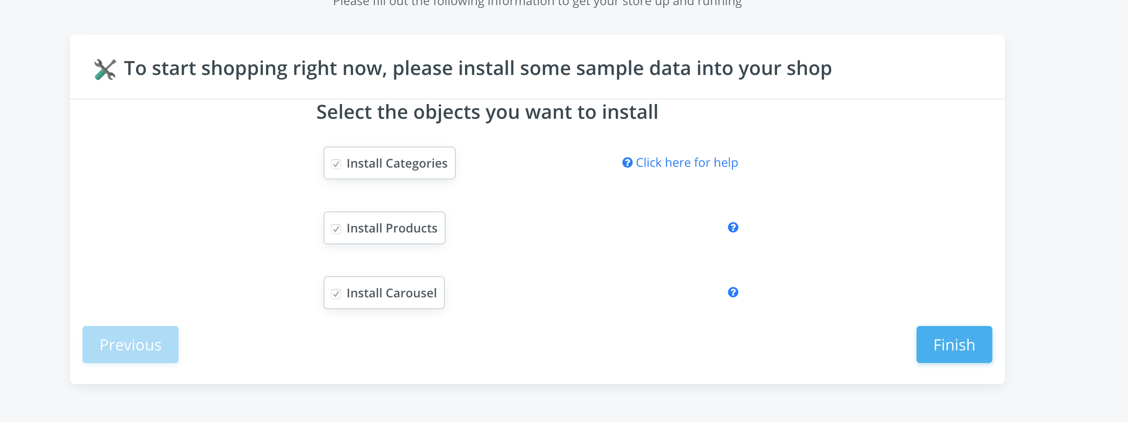The height and width of the screenshot is (422, 1128).
Task: Uncheck the Install Categories checkbox
Action: coord(336,163)
